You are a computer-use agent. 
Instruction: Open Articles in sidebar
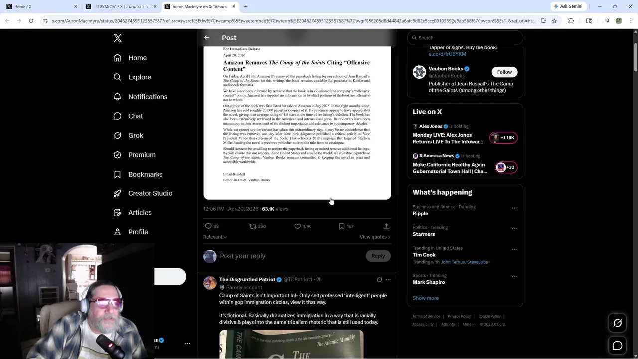(x=133, y=212)
